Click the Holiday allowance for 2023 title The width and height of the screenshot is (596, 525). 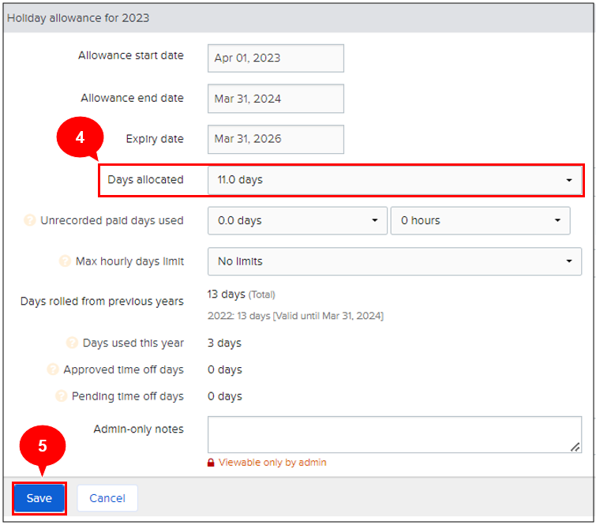click(78, 17)
